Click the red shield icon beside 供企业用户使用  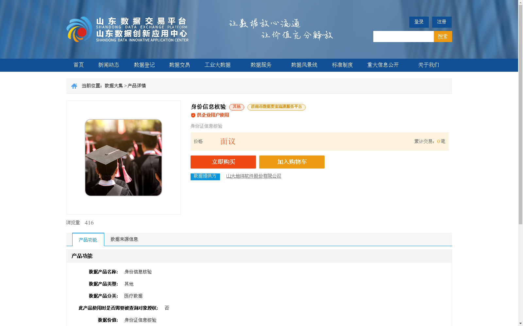193,115
